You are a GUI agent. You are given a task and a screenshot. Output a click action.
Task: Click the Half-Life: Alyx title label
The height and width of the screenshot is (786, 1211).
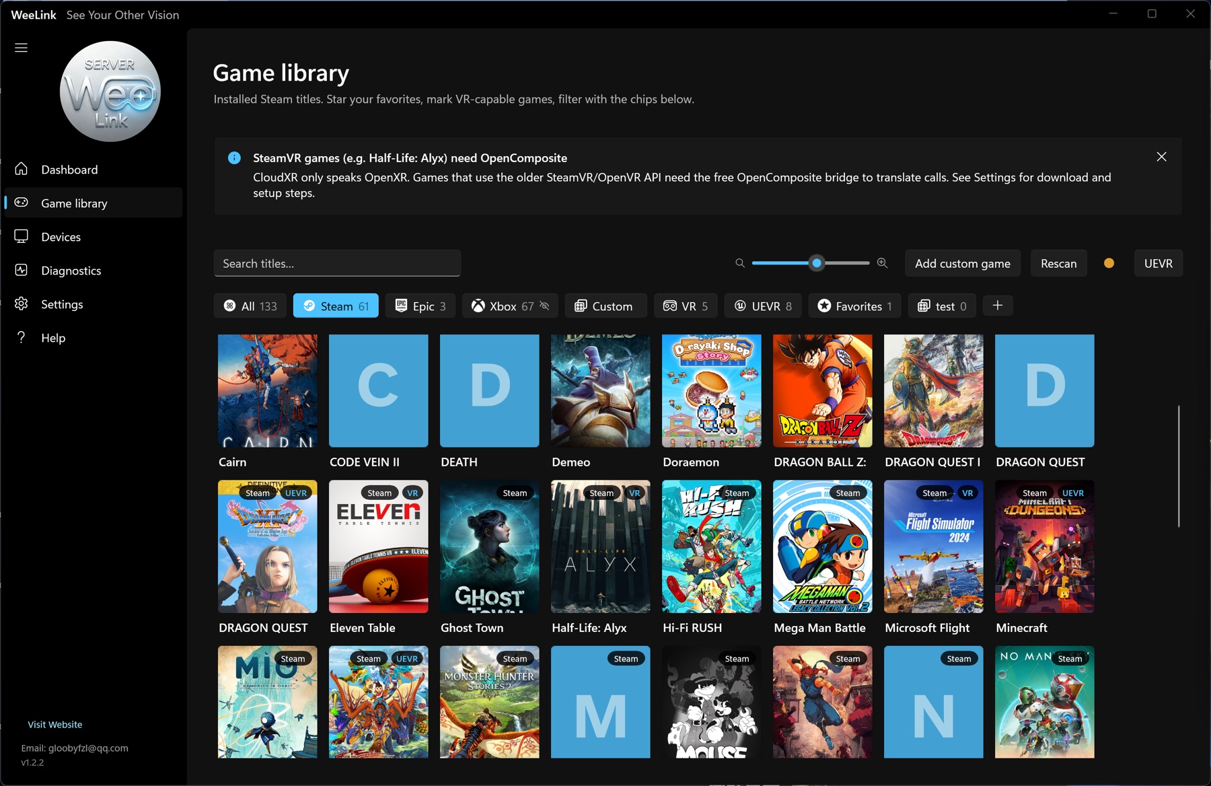pos(589,627)
